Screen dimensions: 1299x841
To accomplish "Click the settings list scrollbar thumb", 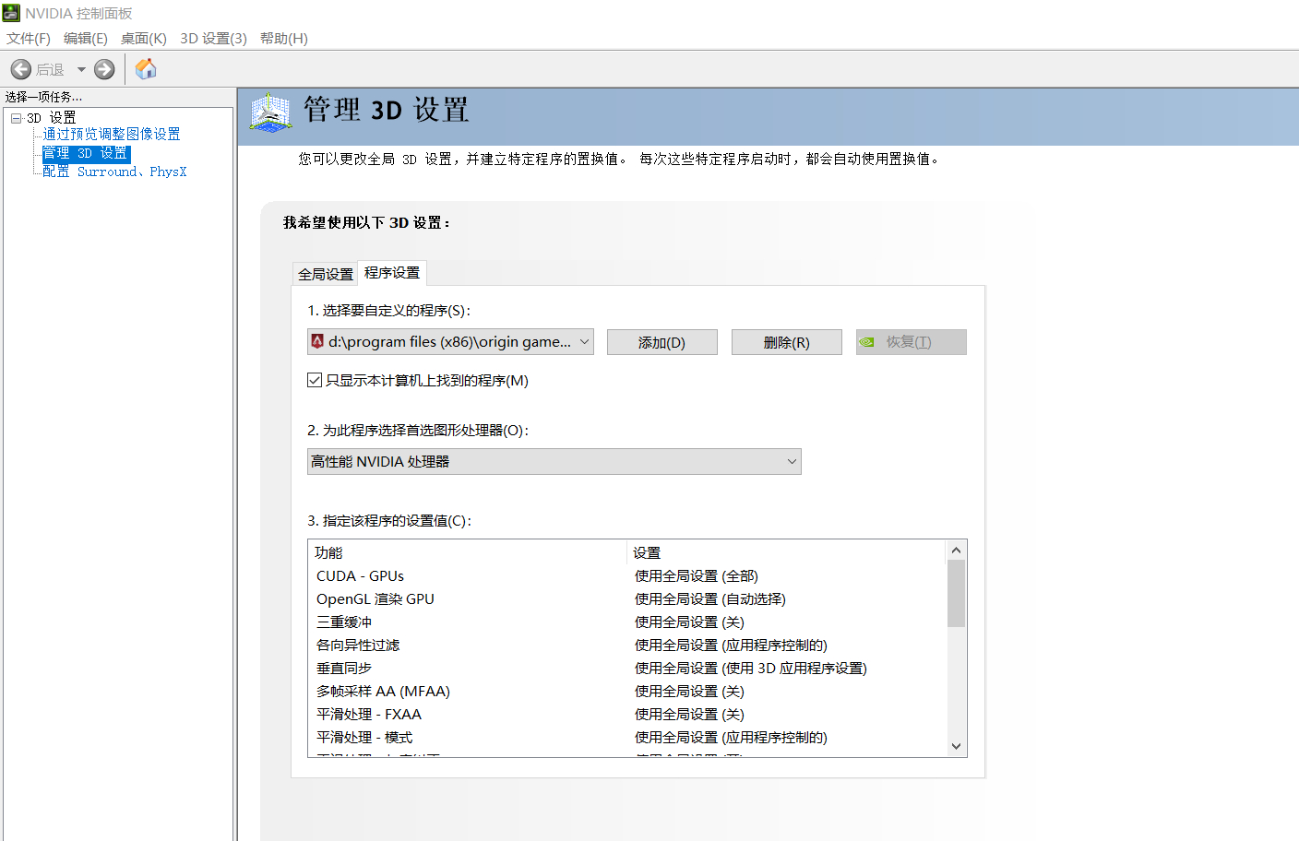I will (957, 594).
